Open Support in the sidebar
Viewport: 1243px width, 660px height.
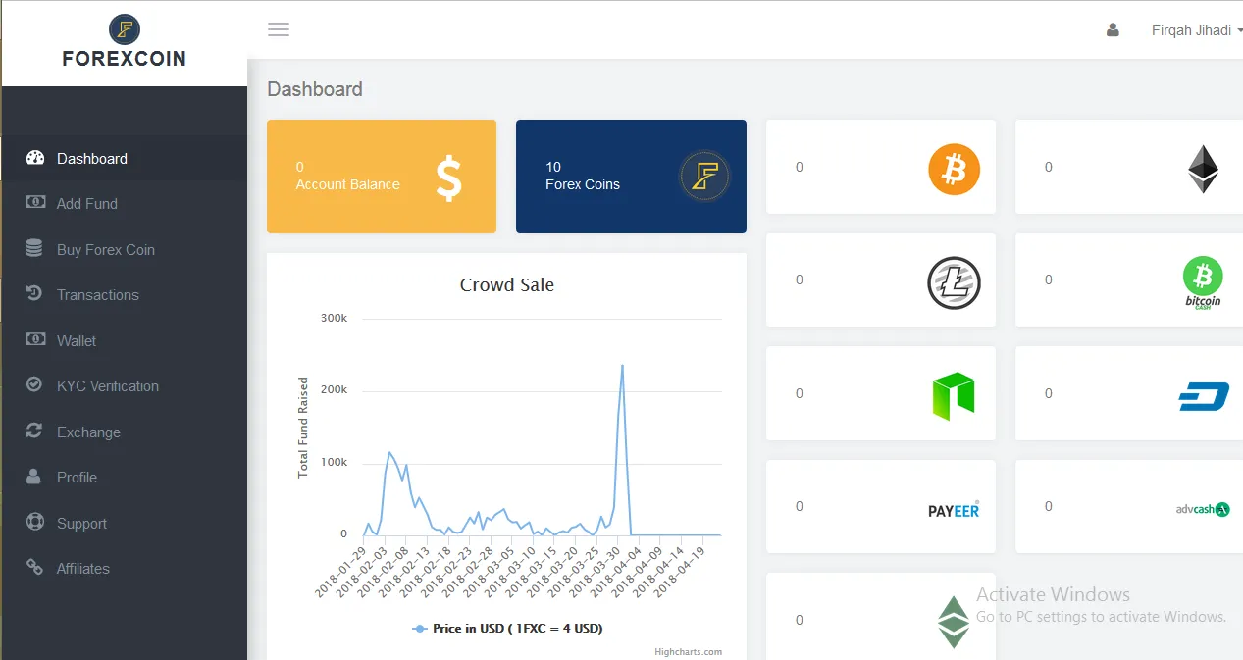pyautogui.click(x=124, y=523)
